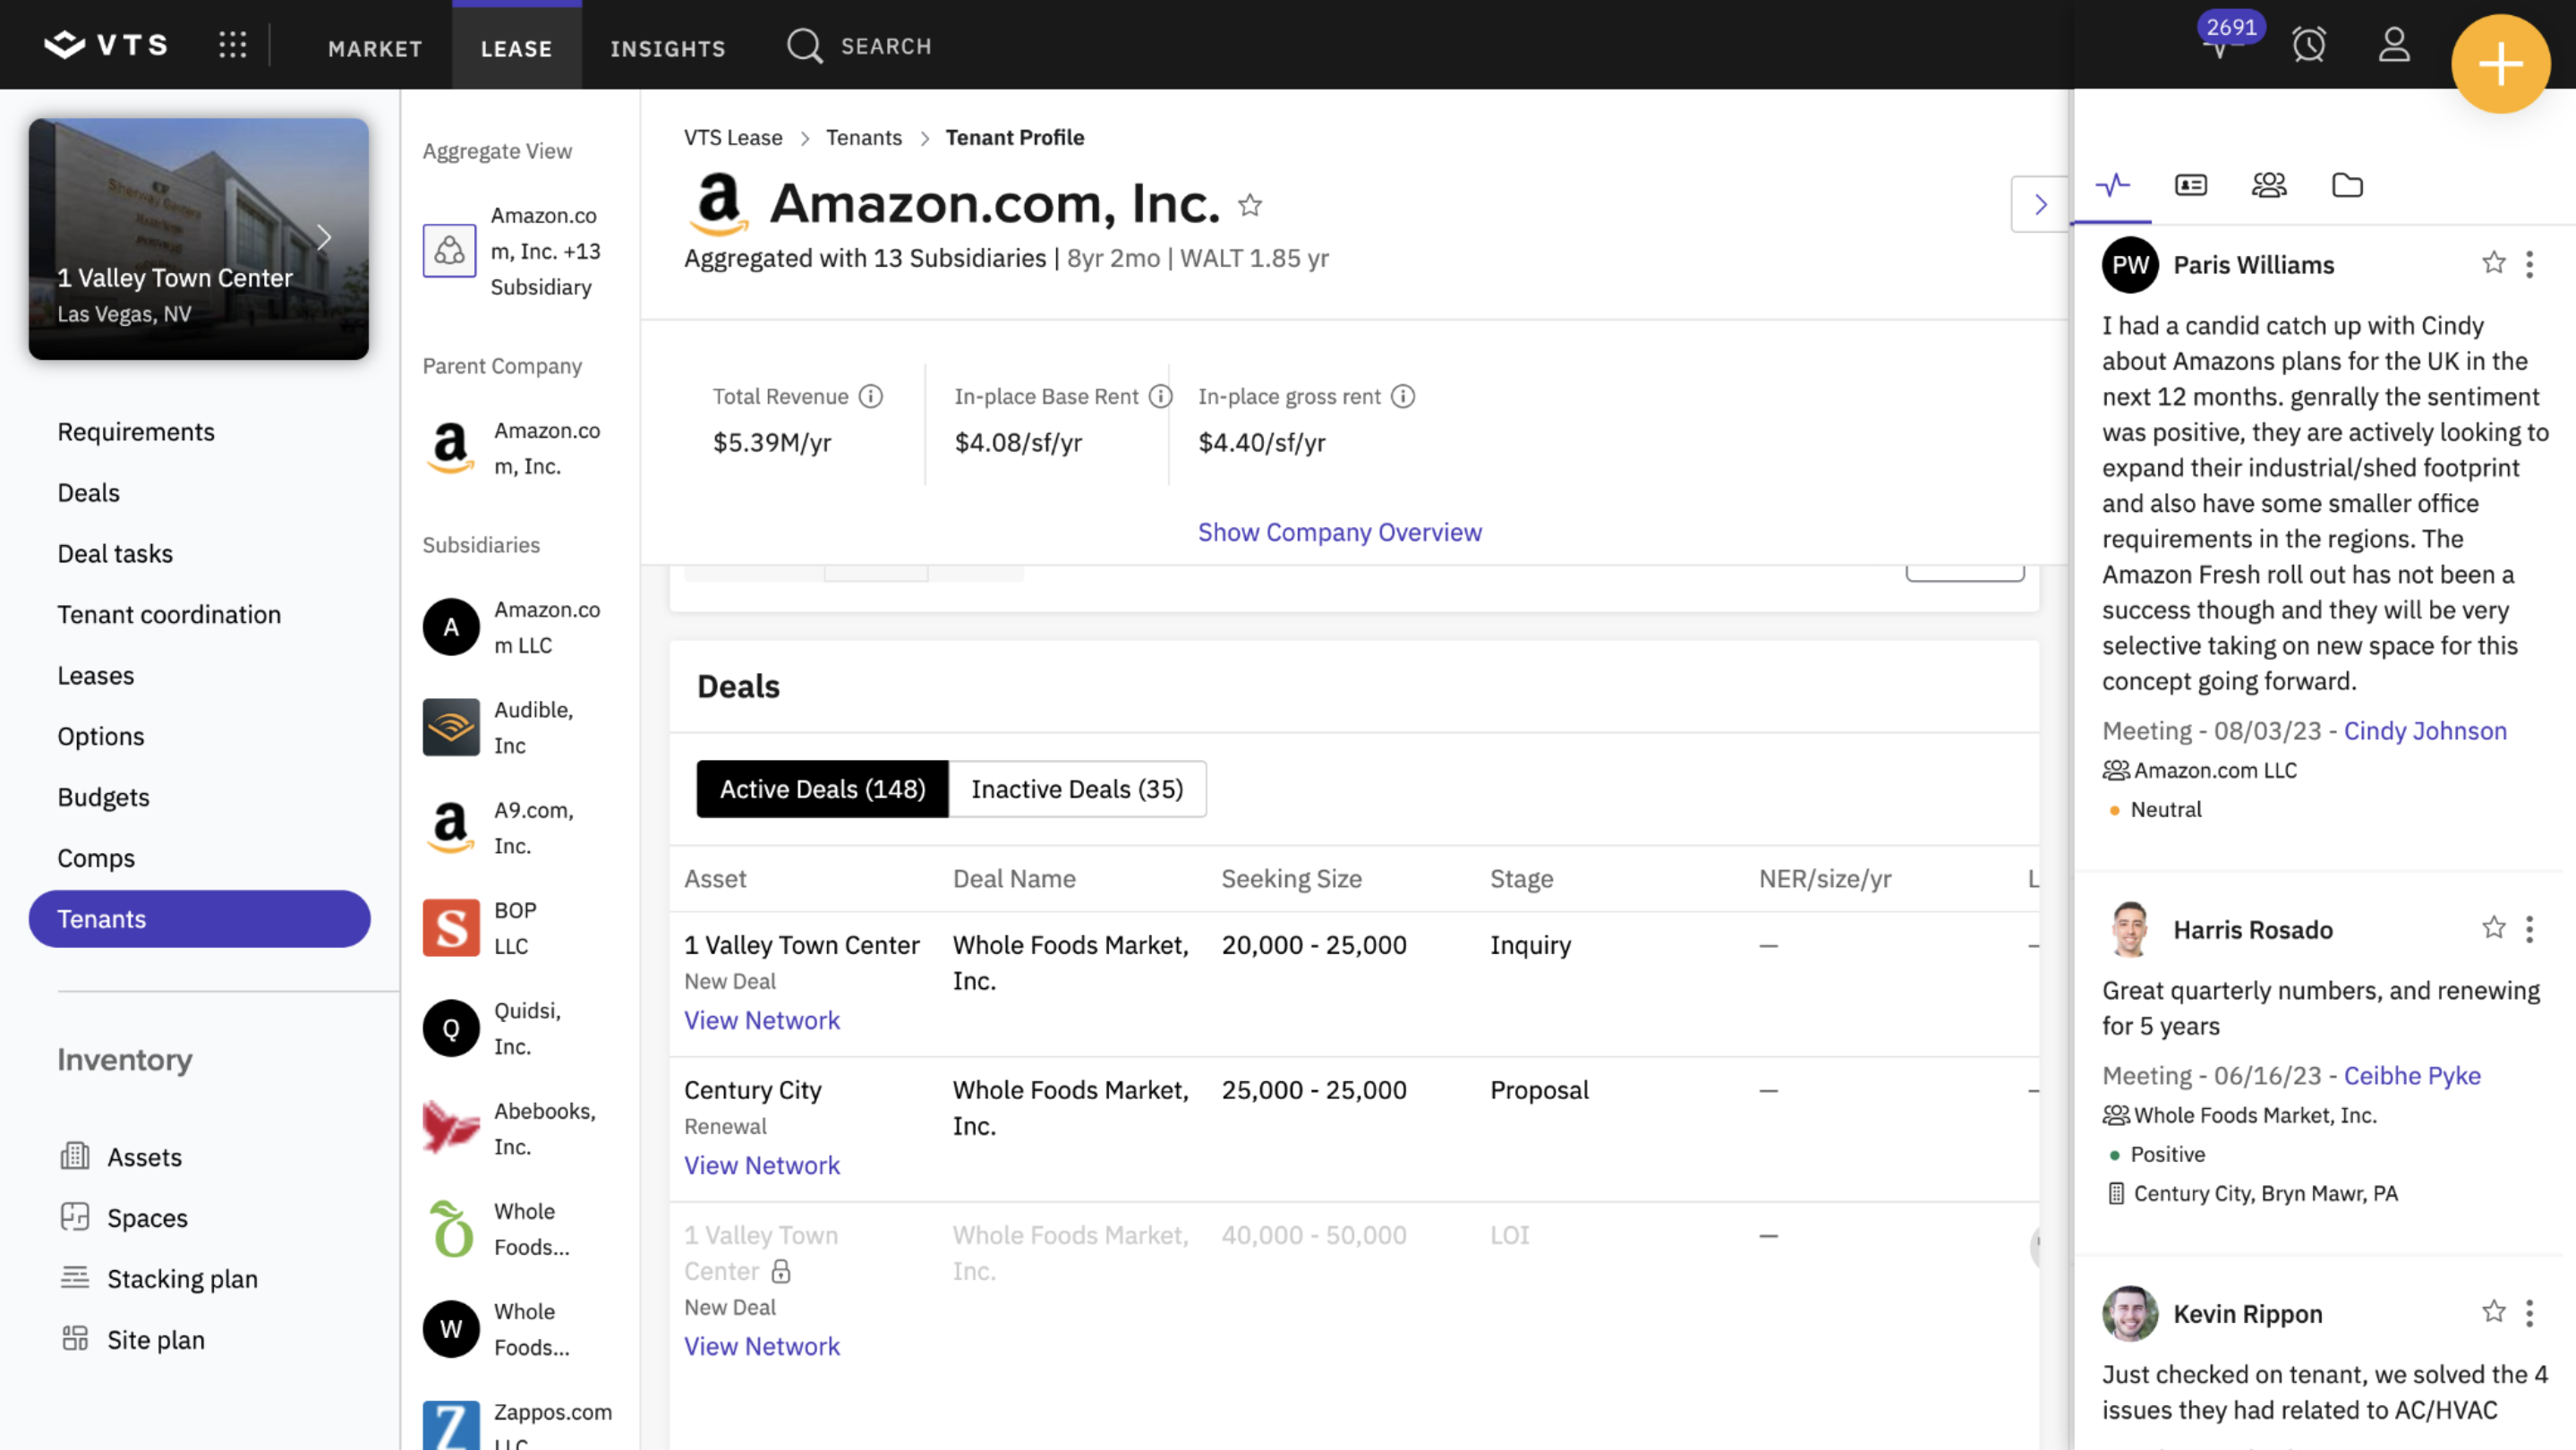2576x1450 pixels.
Task: Select the Quidsi, Inc. avatar
Action: click(451, 1028)
